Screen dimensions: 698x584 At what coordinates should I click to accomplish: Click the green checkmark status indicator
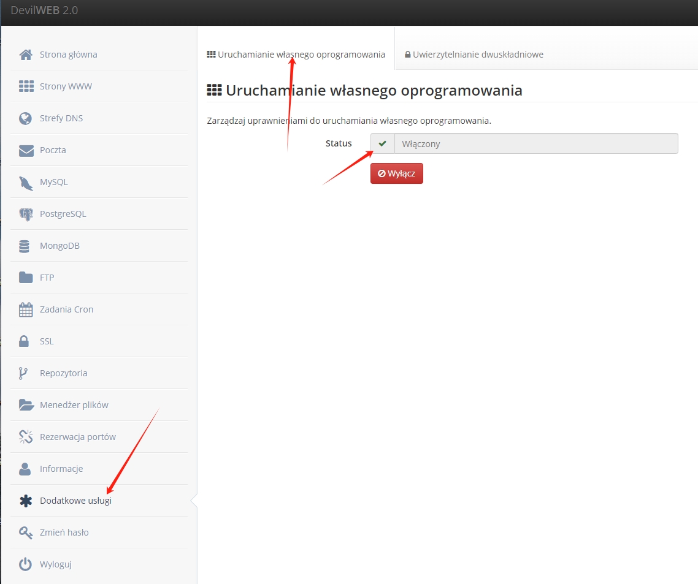pyautogui.click(x=383, y=143)
